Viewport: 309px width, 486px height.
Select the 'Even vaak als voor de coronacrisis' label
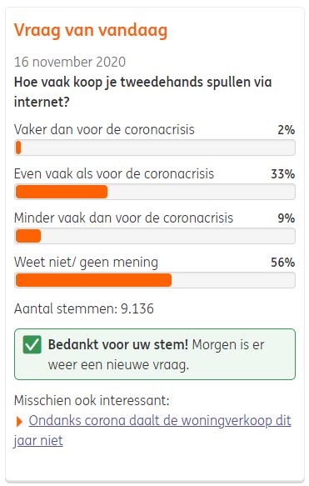114,174
